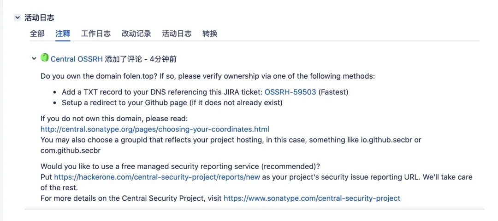Open the OSSRH-59503 ticket link
The image size is (498, 221).
[290, 92]
